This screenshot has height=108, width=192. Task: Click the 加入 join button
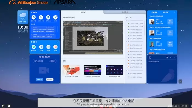pos(53,61)
